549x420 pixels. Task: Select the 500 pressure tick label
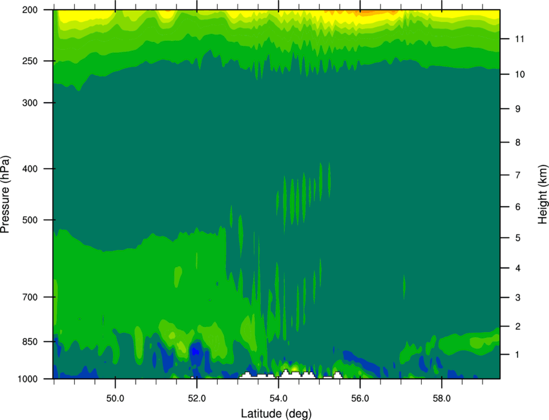pyautogui.click(x=30, y=220)
